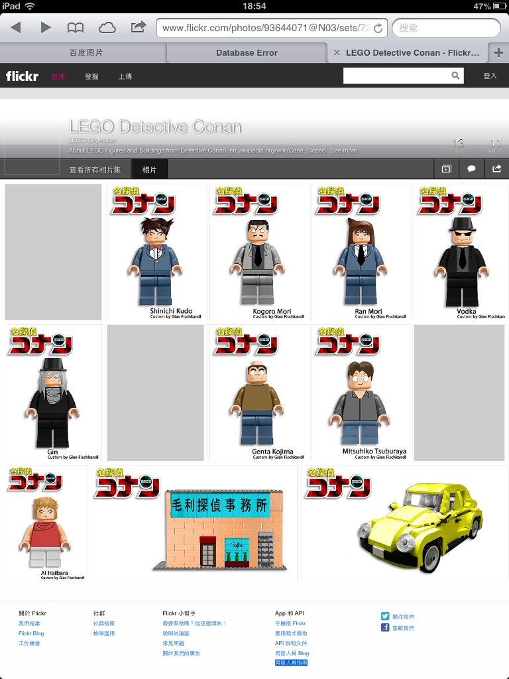
Task: Click the 常見問題 link
Action: (x=173, y=643)
